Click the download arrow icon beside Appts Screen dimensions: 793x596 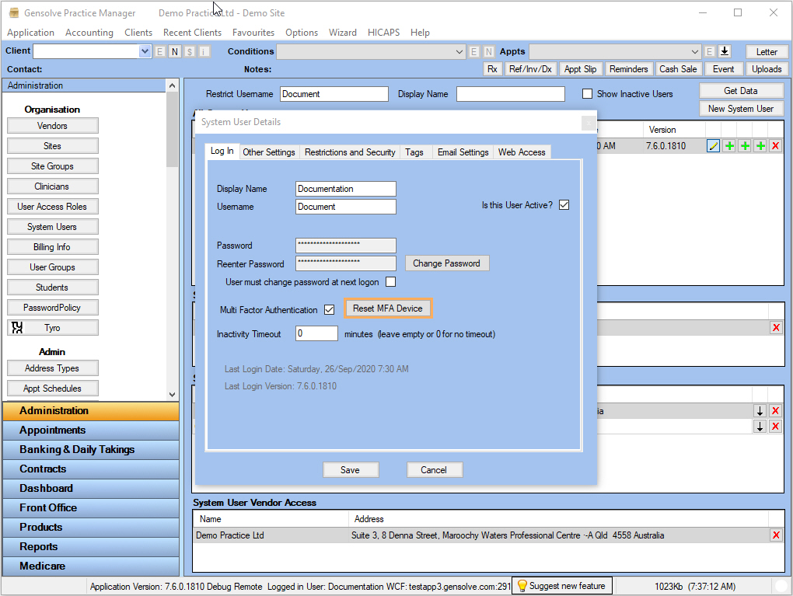tap(725, 51)
